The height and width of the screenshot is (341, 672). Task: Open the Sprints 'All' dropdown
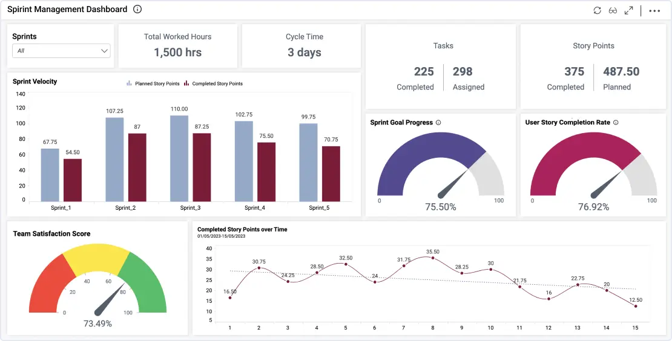61,51
